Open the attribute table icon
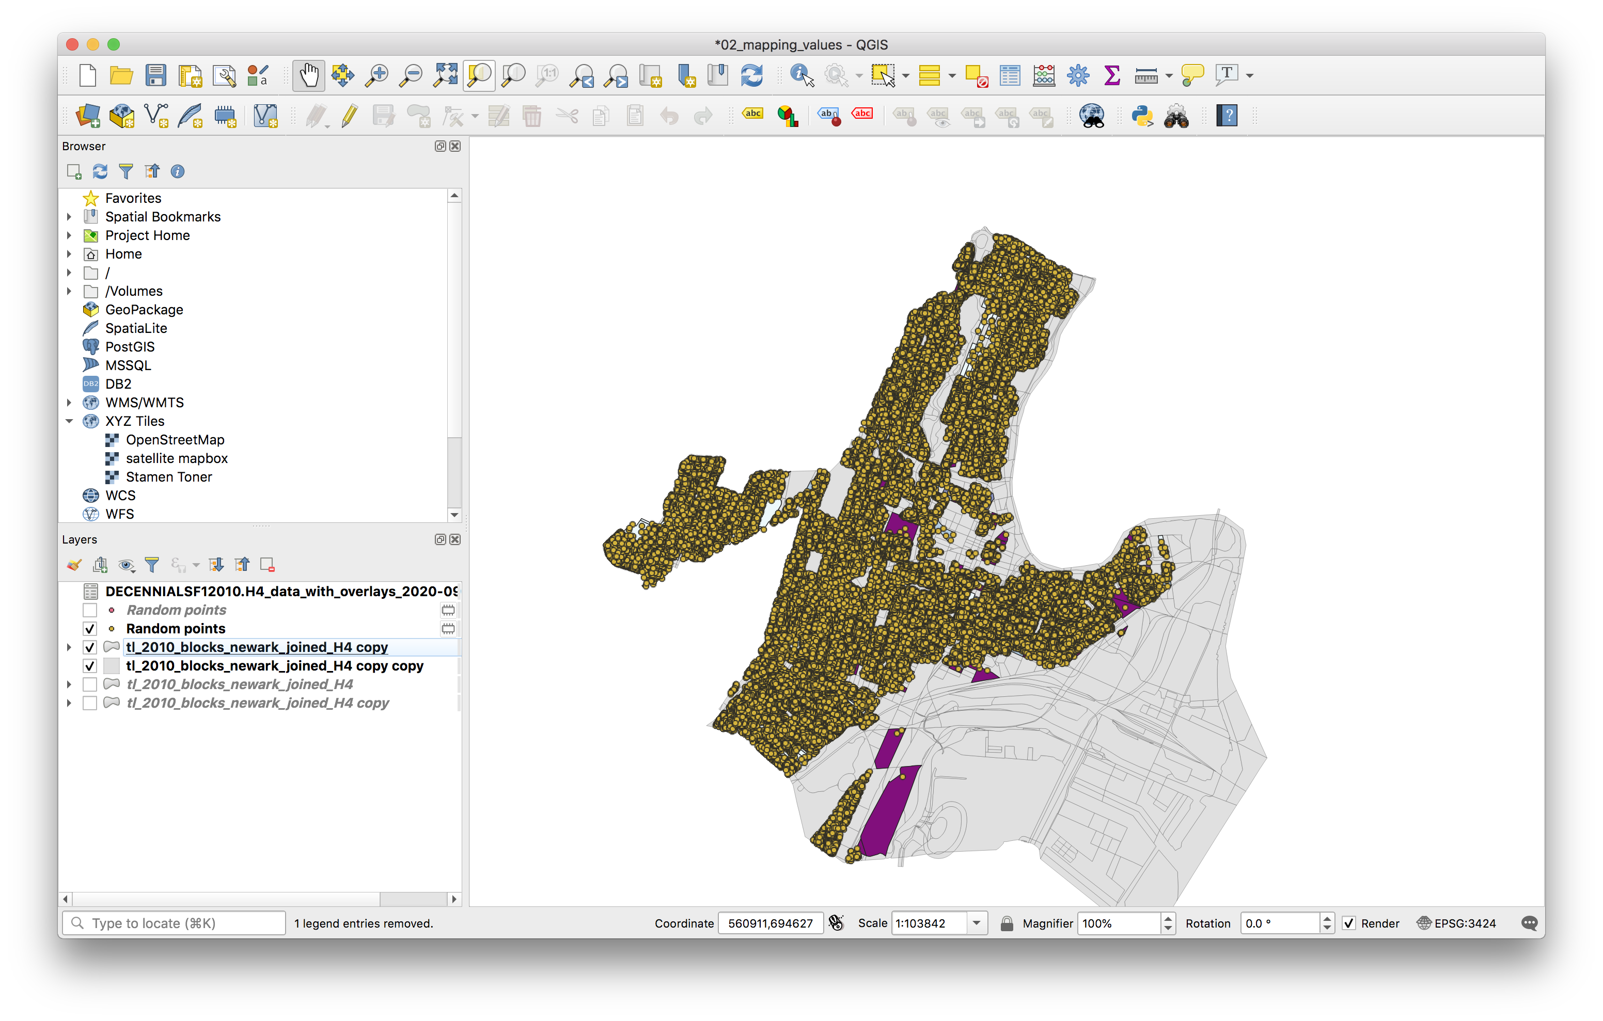This screenshot has height=1021, width=1603. 1009,75
